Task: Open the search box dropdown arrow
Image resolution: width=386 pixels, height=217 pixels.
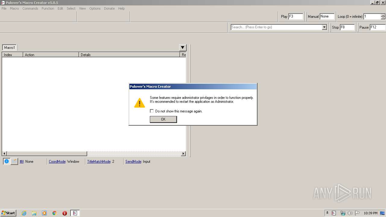Action: pyautogui.click(x=324, y=27)
